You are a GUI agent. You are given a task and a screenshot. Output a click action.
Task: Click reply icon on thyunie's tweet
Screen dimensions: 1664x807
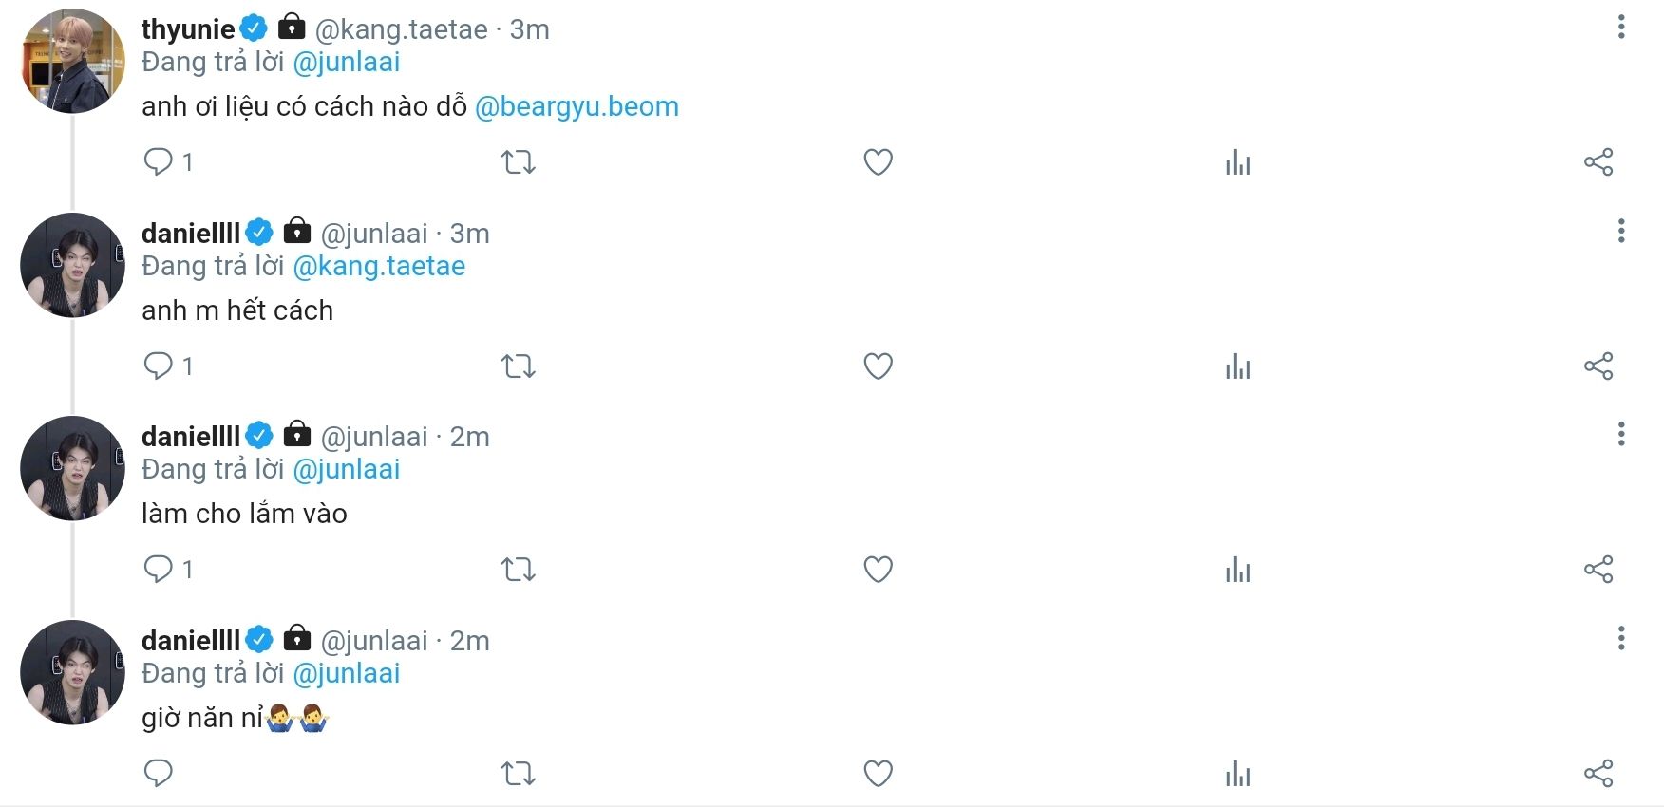click(x=158, y=161)
